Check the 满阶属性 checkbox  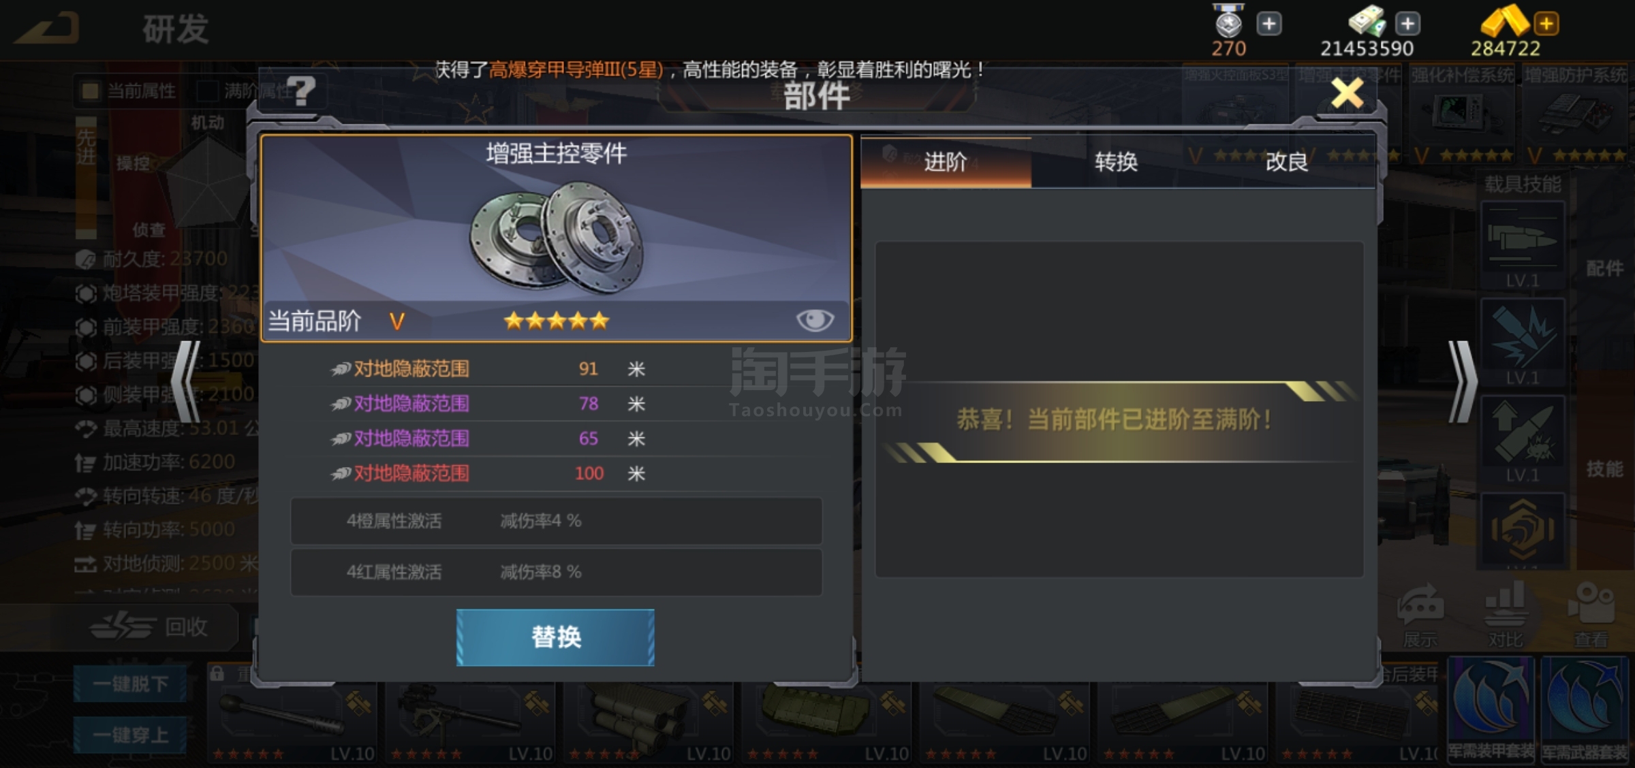[206, 91]
